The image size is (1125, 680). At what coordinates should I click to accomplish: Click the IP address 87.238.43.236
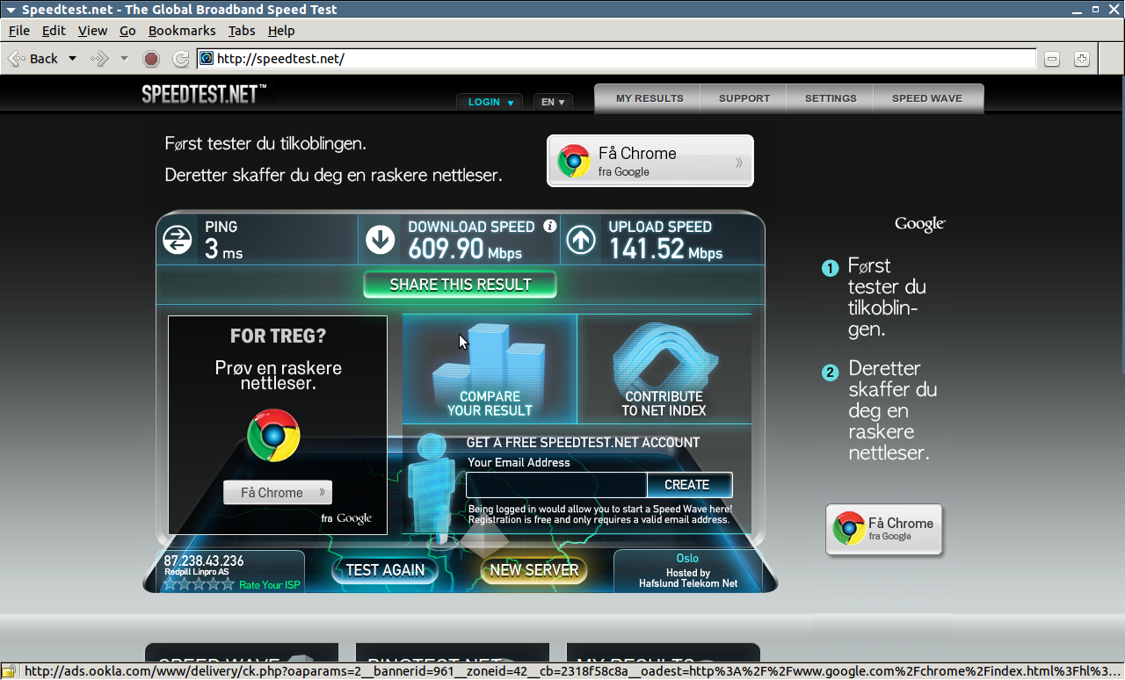[x=204, y=561]
